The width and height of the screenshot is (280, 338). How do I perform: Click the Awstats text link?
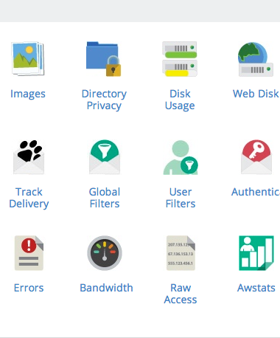click(x=256, y=288)
